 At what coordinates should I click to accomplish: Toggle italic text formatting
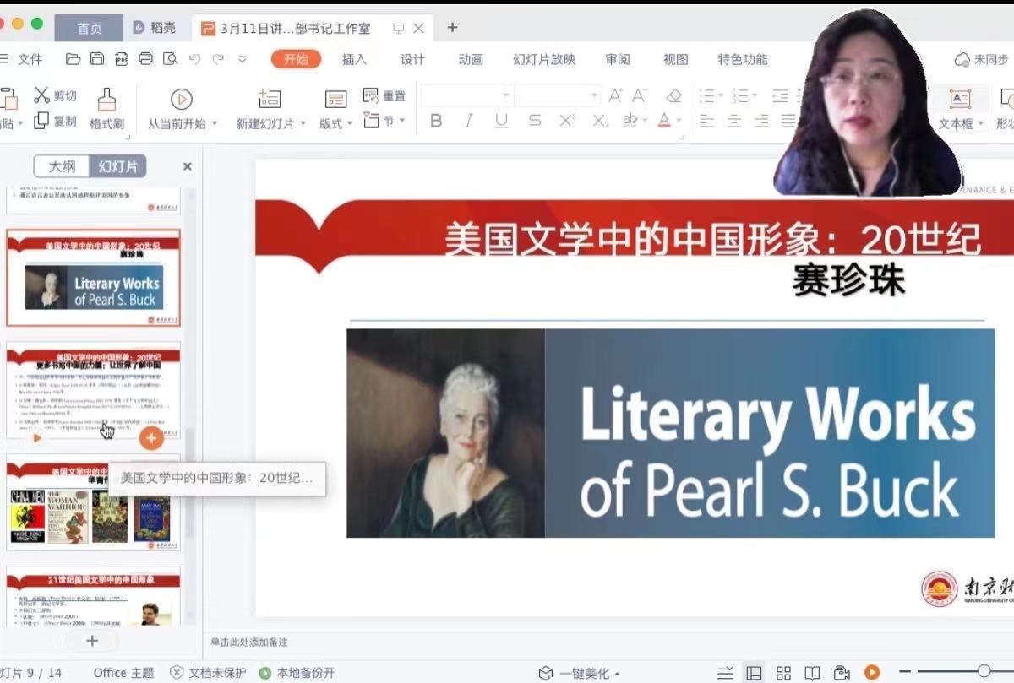tap(468, 121)
